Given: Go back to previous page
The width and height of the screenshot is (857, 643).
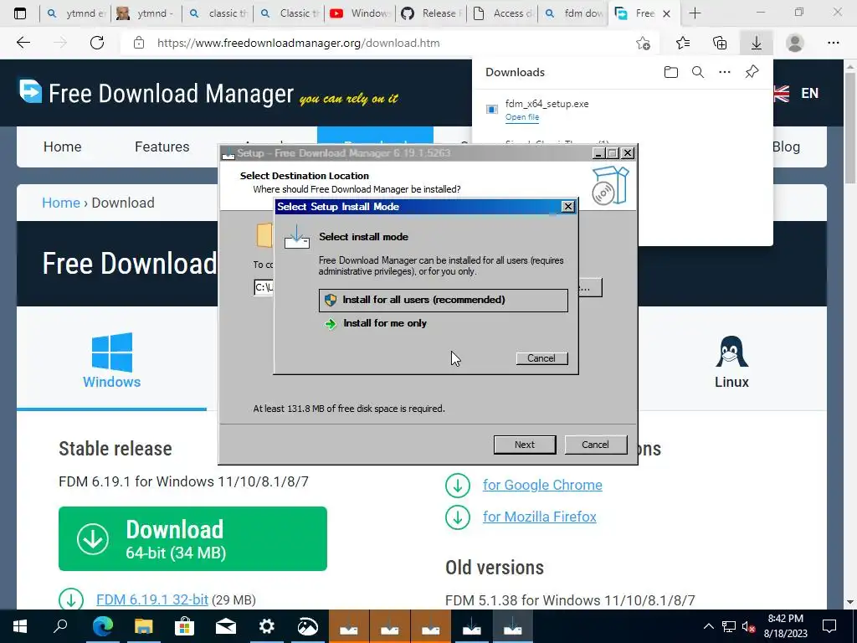Looking at the screenshot, I should [x=23, y=43].
